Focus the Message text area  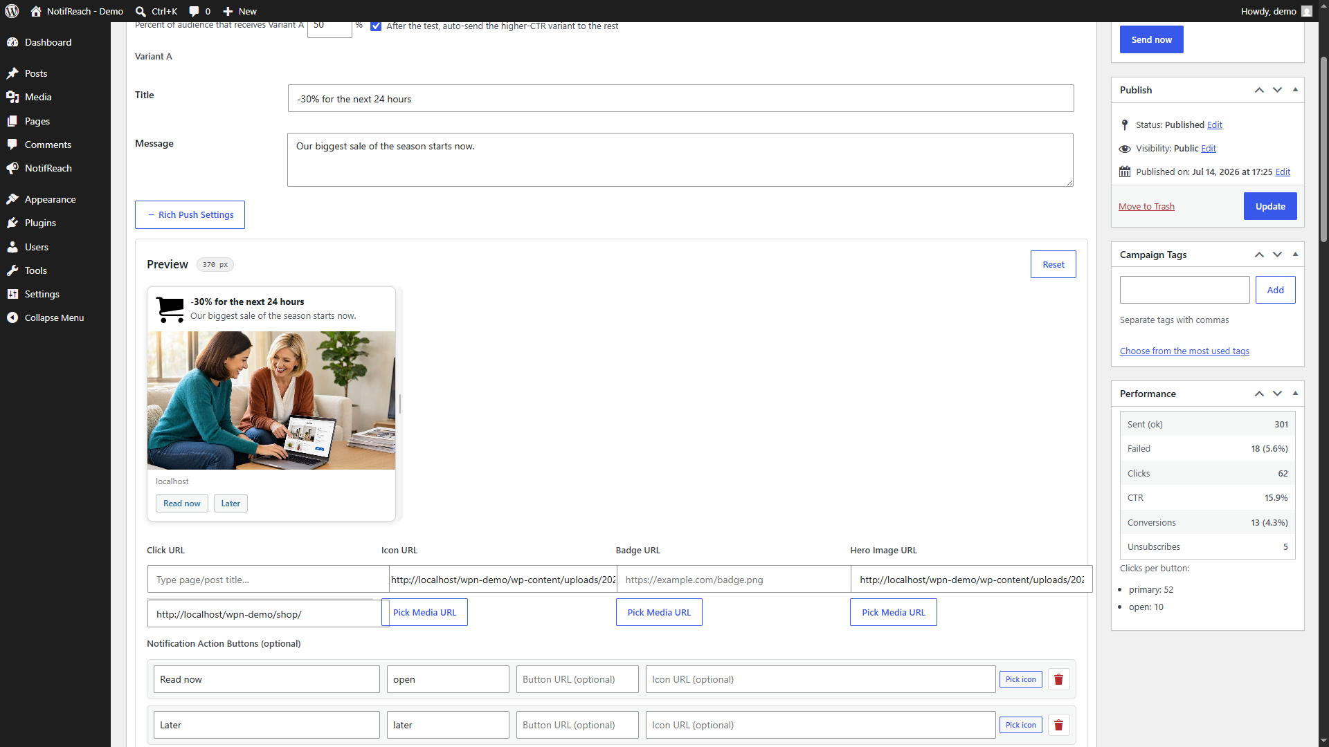coord(680,160)
